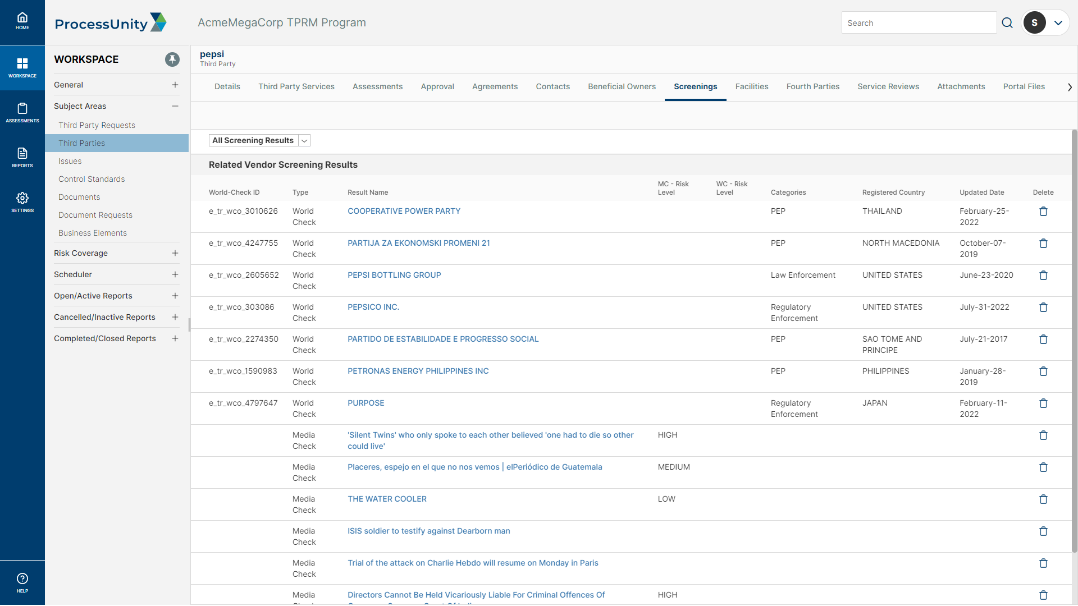Image resolution: width=1078 pixels, height=606 pixels.
Task: Open the Help icon
Action: click(x=22, y=582)
